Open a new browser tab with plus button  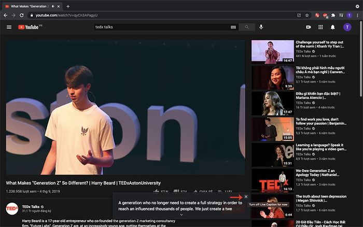[x=68, y=7]
